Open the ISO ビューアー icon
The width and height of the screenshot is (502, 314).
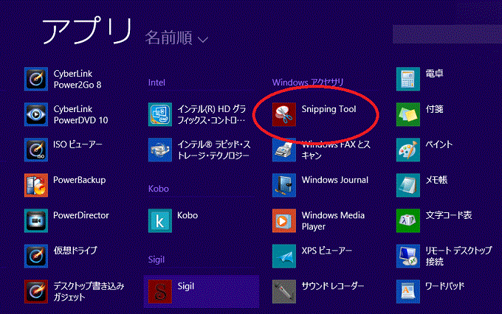coord(36,150)
